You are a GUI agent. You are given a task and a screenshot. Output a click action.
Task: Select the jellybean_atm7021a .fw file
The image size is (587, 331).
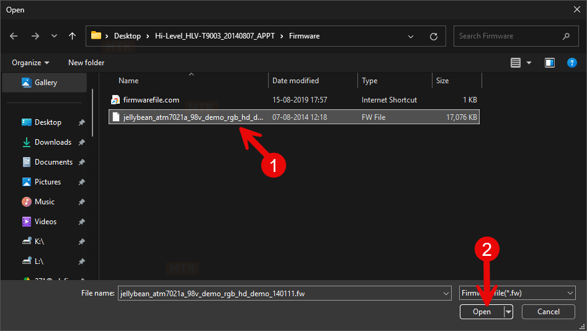coord(192,117)
